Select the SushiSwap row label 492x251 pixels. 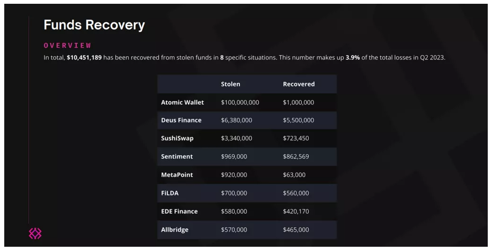pyautogui.click(x=177, y=138)
